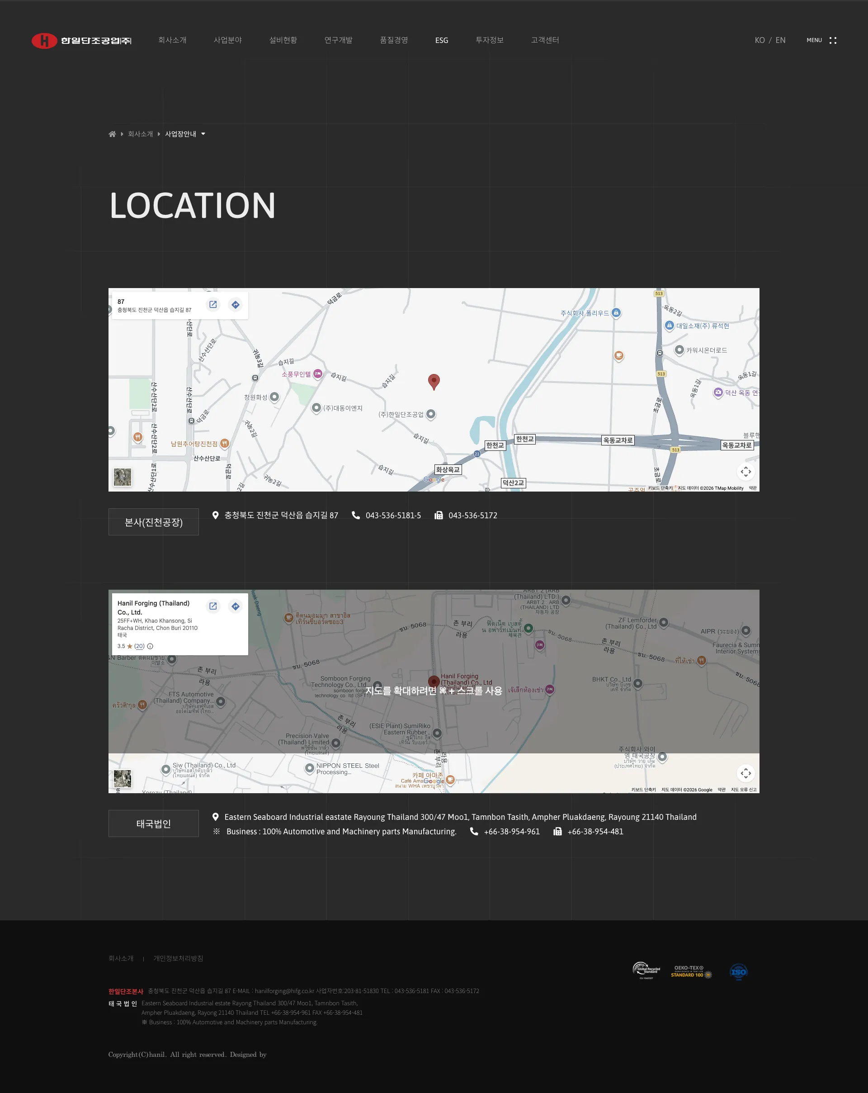This screenshot has height=1093, width=868.
Task: Open the 설비현황 menu
Action: coord(283,40)
